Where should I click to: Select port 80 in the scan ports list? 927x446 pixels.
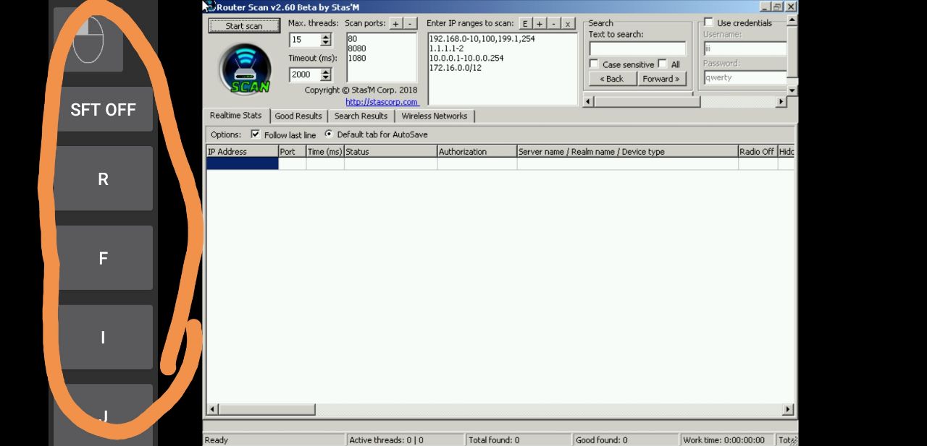(352, 39)
